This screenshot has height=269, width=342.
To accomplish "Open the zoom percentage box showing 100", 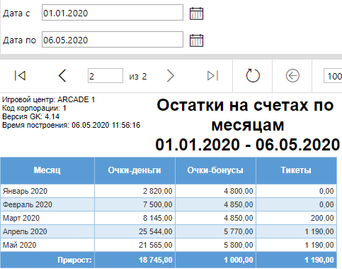I will (x=333, y=76).
